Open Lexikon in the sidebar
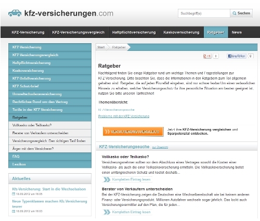 coord(50,164)
